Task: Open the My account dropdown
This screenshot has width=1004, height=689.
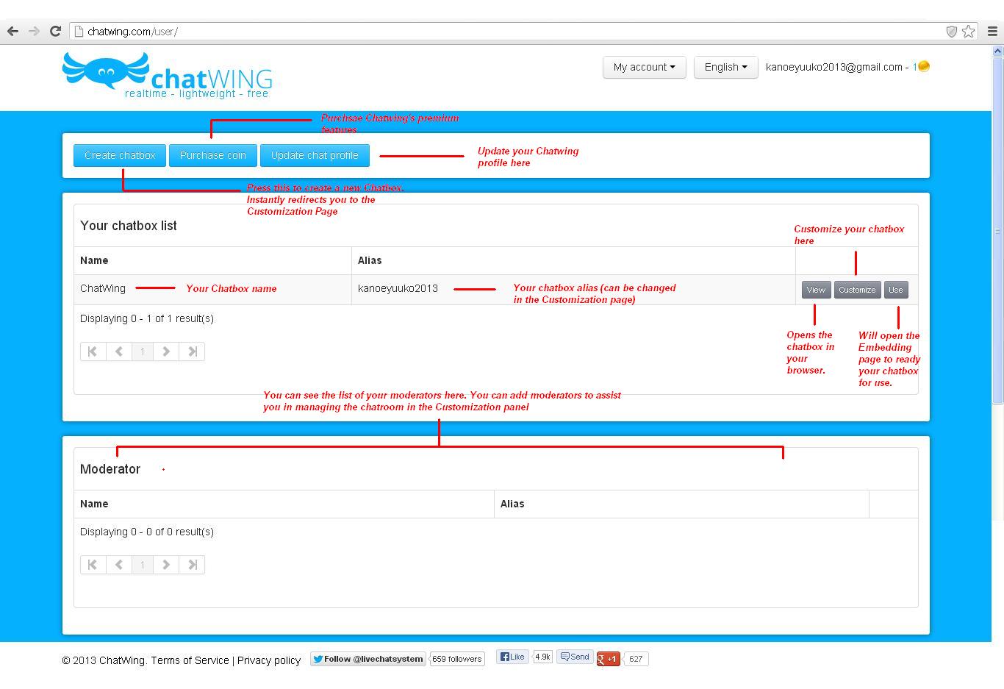Action: point(644,67)
